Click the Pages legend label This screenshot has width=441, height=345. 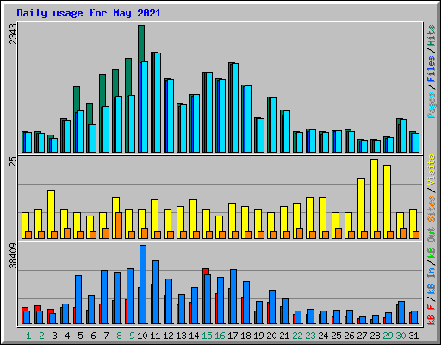[x=432, y=105]
